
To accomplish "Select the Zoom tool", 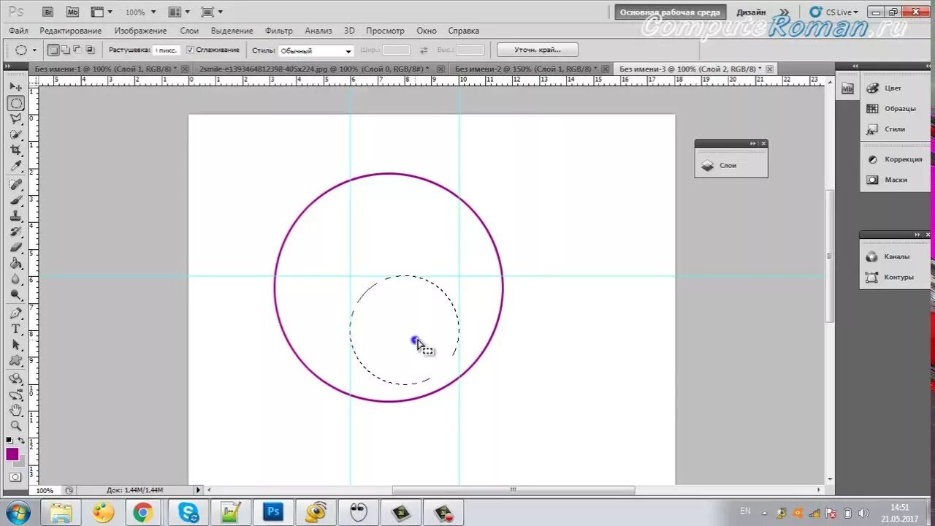I will [x=15, y=426].
